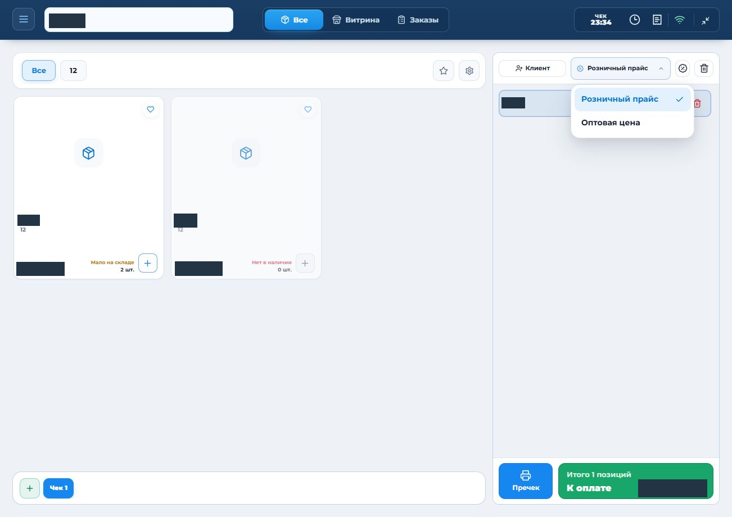732x517 pixels.
Task: Select the Чек 1 tab
Action: (x=58, y=488)
